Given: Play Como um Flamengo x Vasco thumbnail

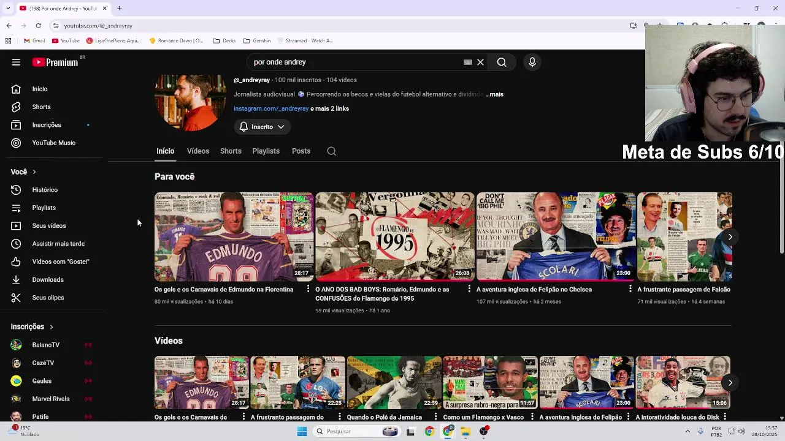Looking at the screenshot, I should 490,382.
